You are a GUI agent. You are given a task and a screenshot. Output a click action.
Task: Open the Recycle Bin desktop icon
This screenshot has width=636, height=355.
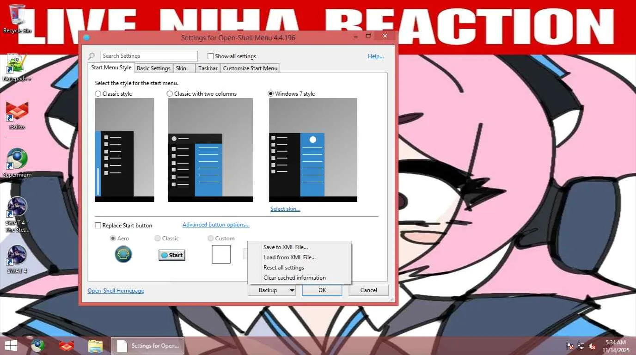click(17, 18)
